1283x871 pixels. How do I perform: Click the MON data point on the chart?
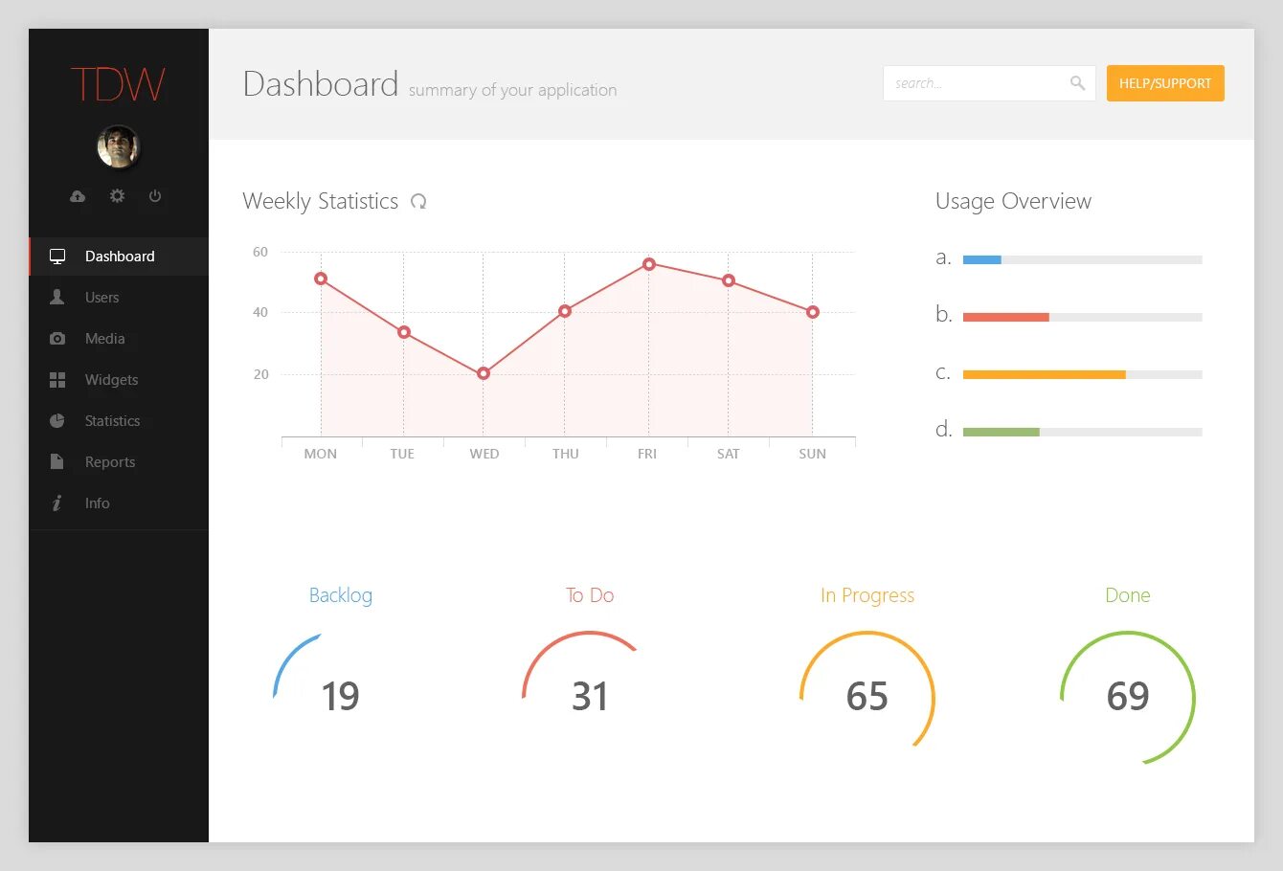point(321,279)
